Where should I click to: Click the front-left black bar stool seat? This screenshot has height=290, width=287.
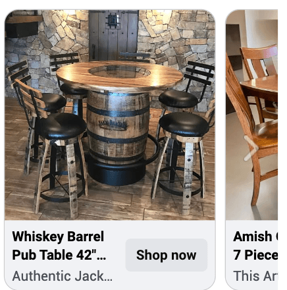click(63, 126)
